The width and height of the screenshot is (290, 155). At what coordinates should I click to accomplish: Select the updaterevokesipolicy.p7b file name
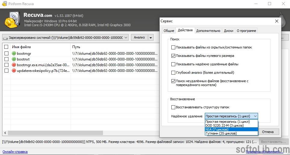click(x=43, y=70)
